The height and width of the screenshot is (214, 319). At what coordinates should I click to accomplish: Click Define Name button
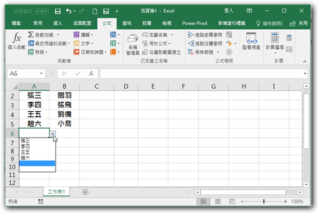[155, 35]
